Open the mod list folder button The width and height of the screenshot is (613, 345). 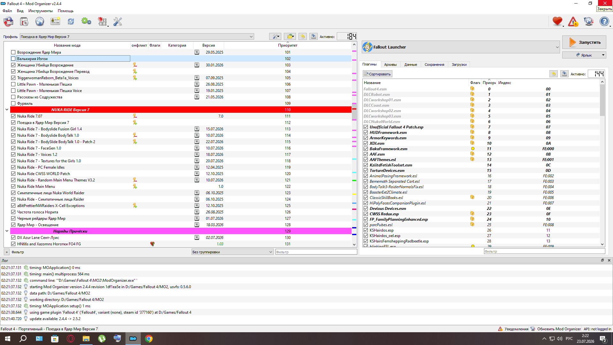(290, 36)
